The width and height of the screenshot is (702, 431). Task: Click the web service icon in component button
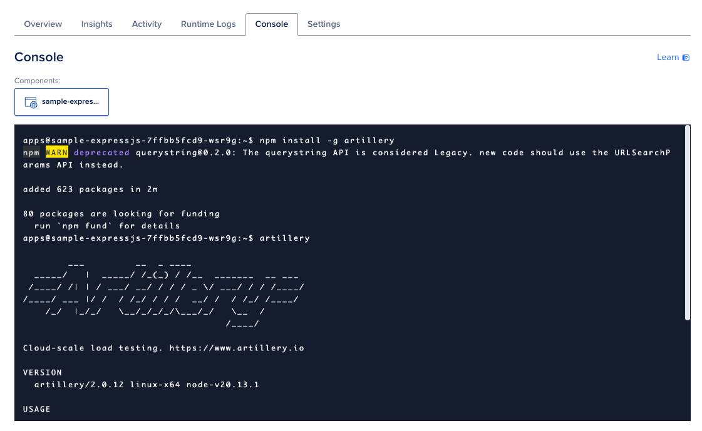click(x=31, y=103)
